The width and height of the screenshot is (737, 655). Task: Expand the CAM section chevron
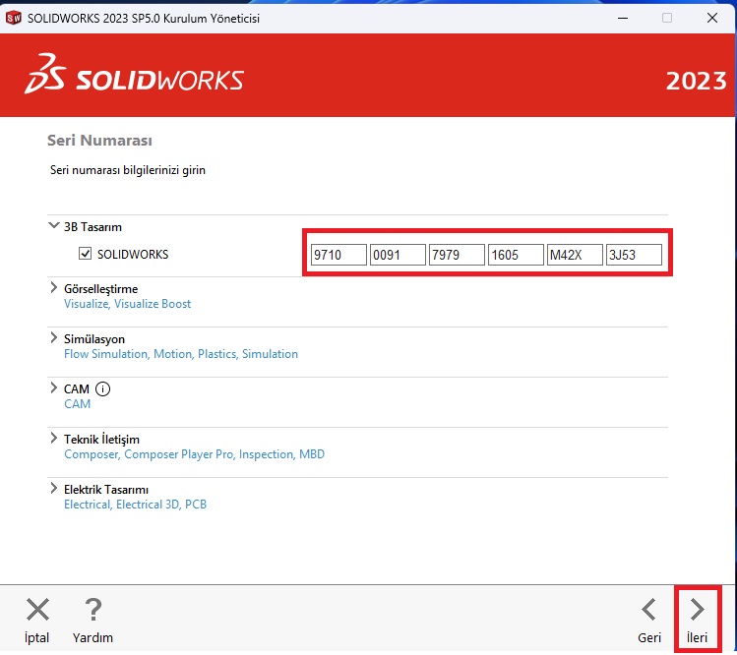(x=53, y=388)
